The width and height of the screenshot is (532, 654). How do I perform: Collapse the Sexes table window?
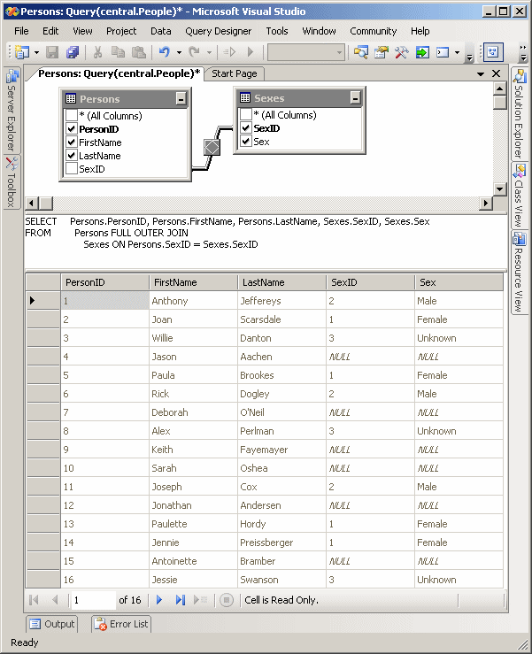tap(355, 98)
